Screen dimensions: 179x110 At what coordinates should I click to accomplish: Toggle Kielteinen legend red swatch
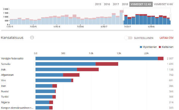[x=160, y=47]
